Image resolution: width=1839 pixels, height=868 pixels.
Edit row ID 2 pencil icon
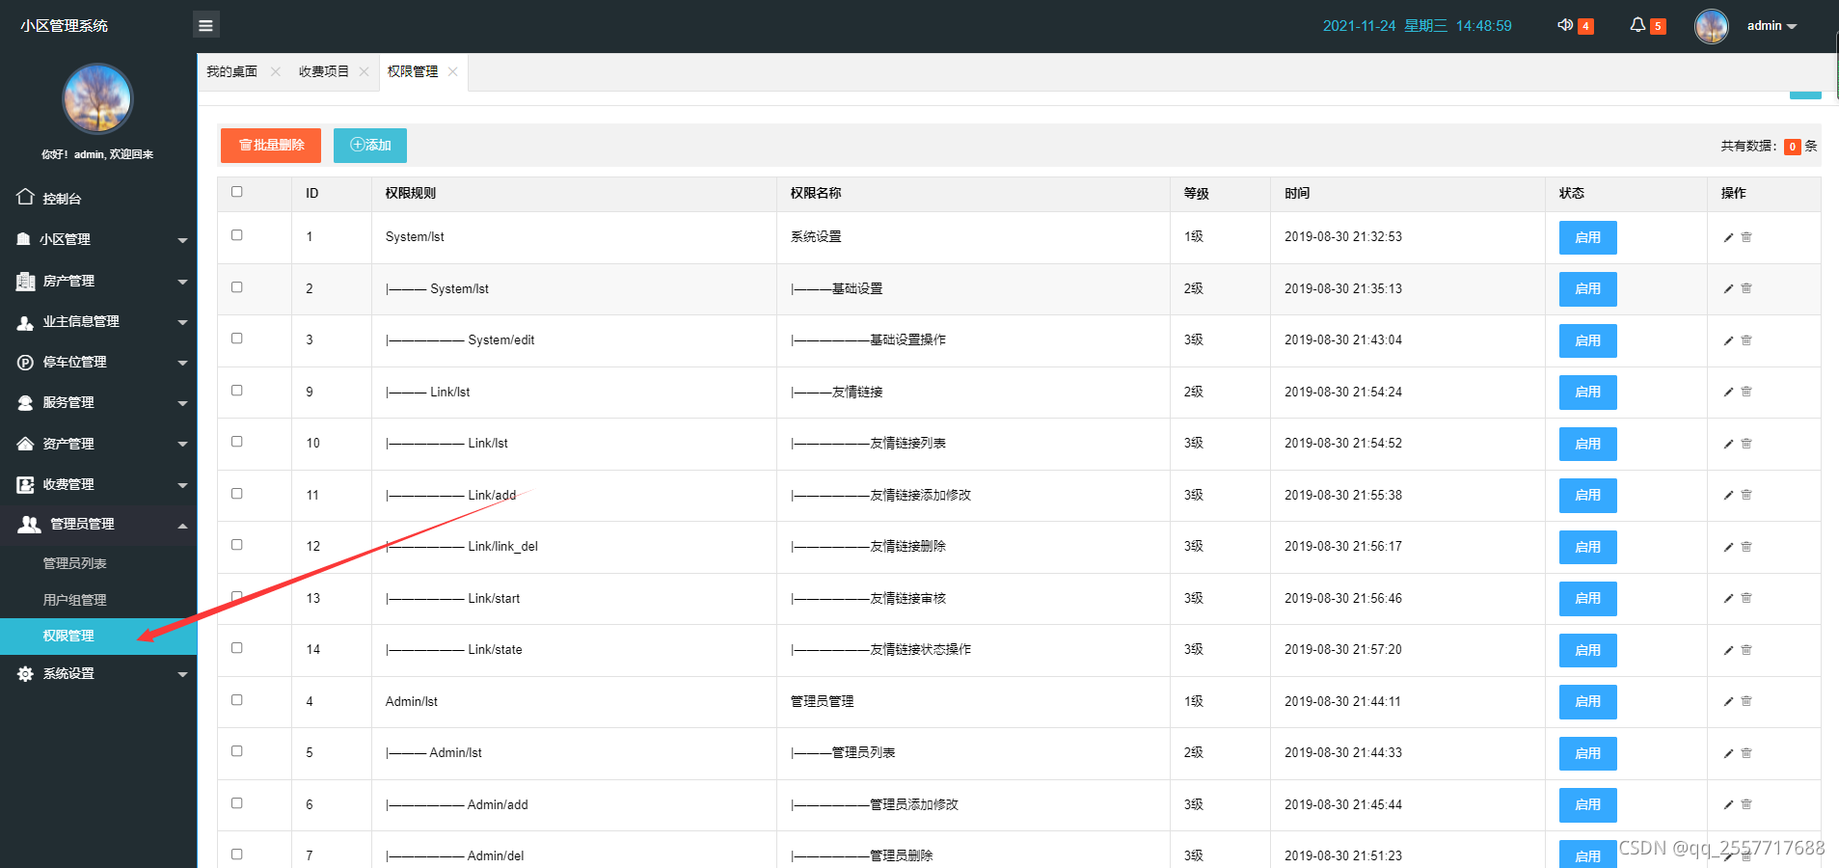(1728, 288)
